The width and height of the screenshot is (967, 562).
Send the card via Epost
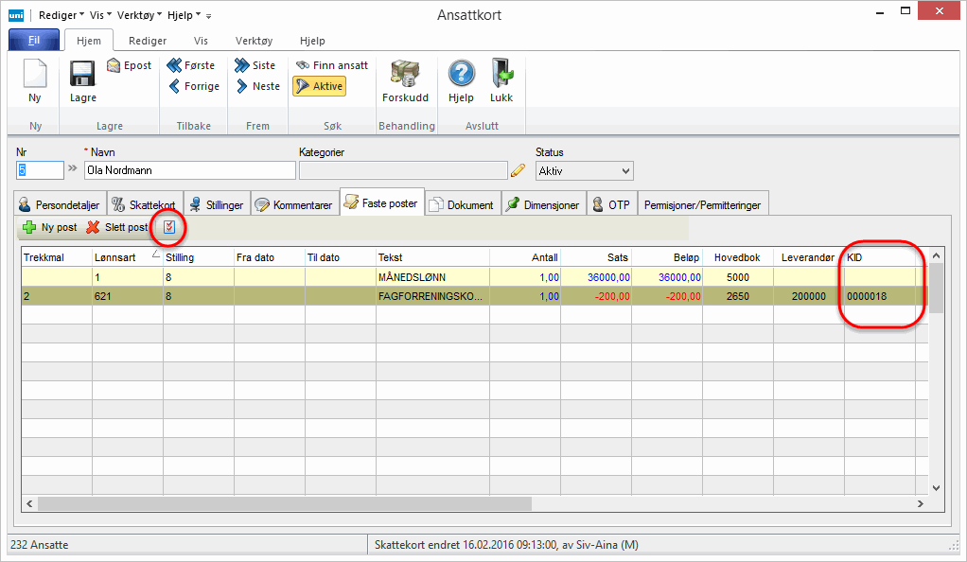click(x=129, y=65)
